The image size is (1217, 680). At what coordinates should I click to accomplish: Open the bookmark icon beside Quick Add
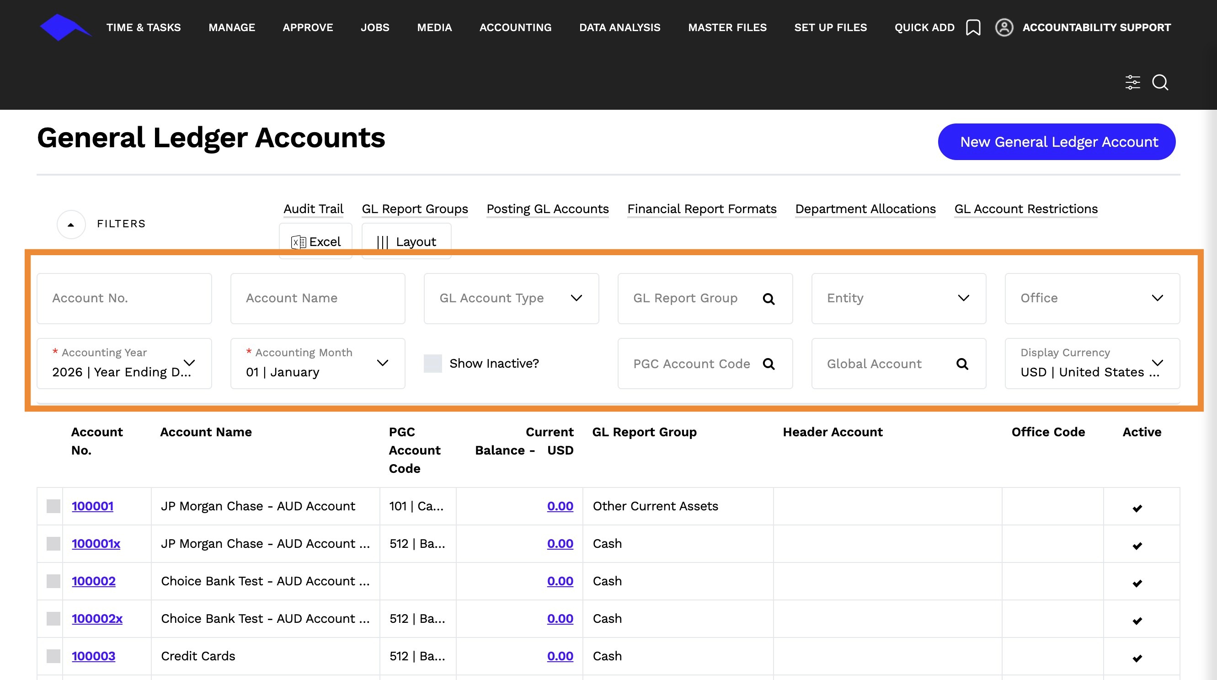tap(973, 27)
